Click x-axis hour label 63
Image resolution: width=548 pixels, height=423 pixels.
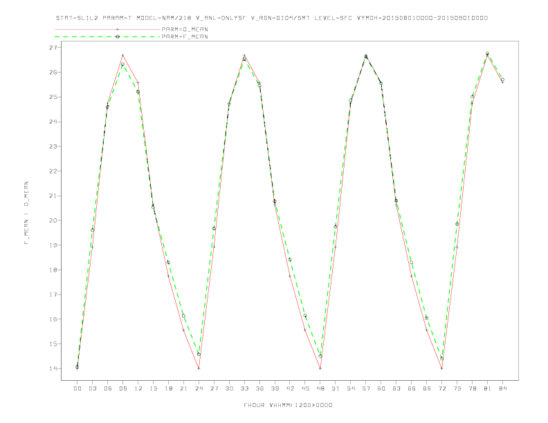click(x=396, y=388)
